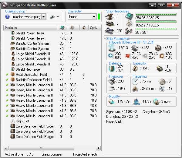Click the thermal resistance flame icon
The width and height of the screenshot is (182, 158).
click(128, 56)
